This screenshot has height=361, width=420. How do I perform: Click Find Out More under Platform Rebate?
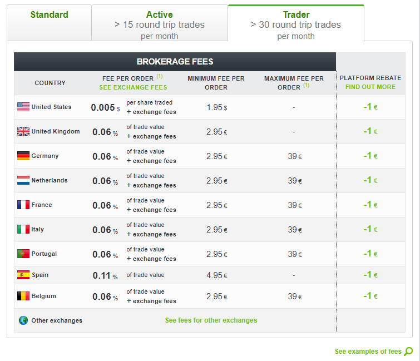coord(370,87)
